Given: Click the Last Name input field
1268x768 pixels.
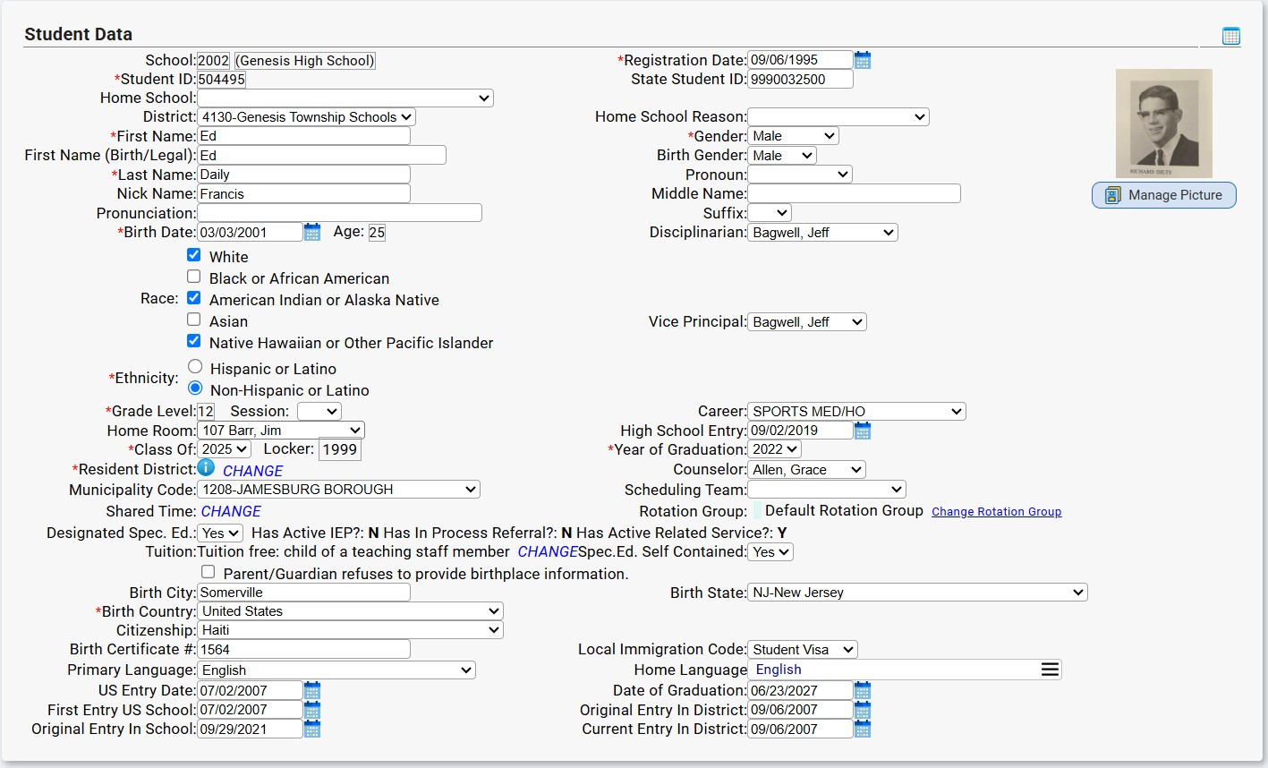Looking at the screenshot, I should tap(303, 175).
